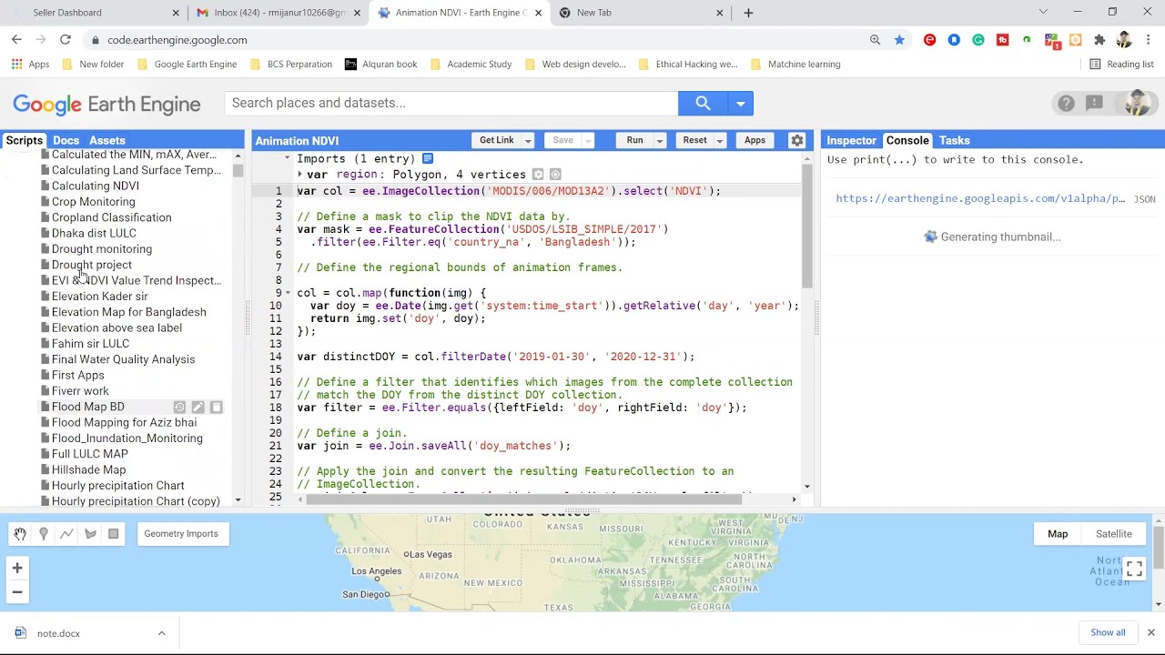Open the code editor settings gear
The width and height of the screenshot is (1165, 655).
pos(797,140)
